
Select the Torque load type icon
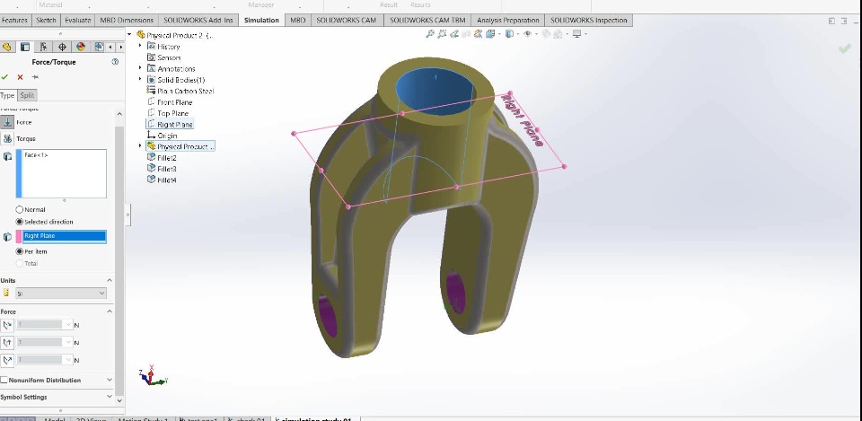coord(8,138)
